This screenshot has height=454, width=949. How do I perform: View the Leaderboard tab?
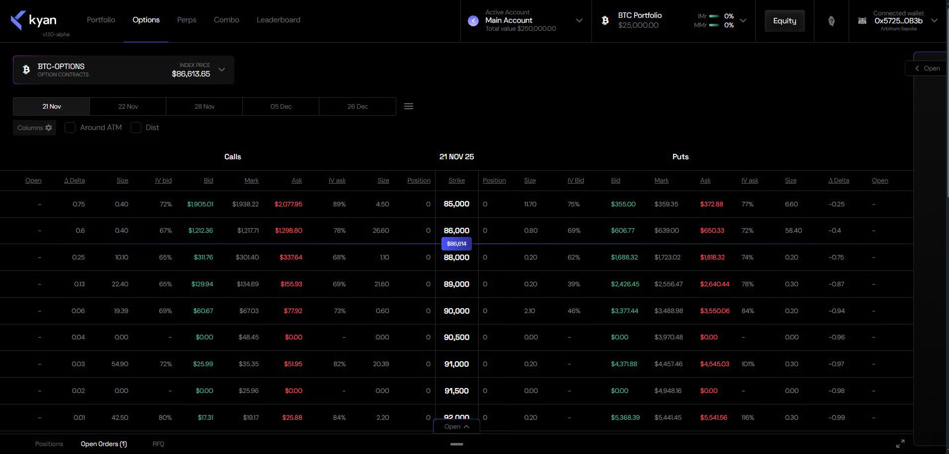279,20
